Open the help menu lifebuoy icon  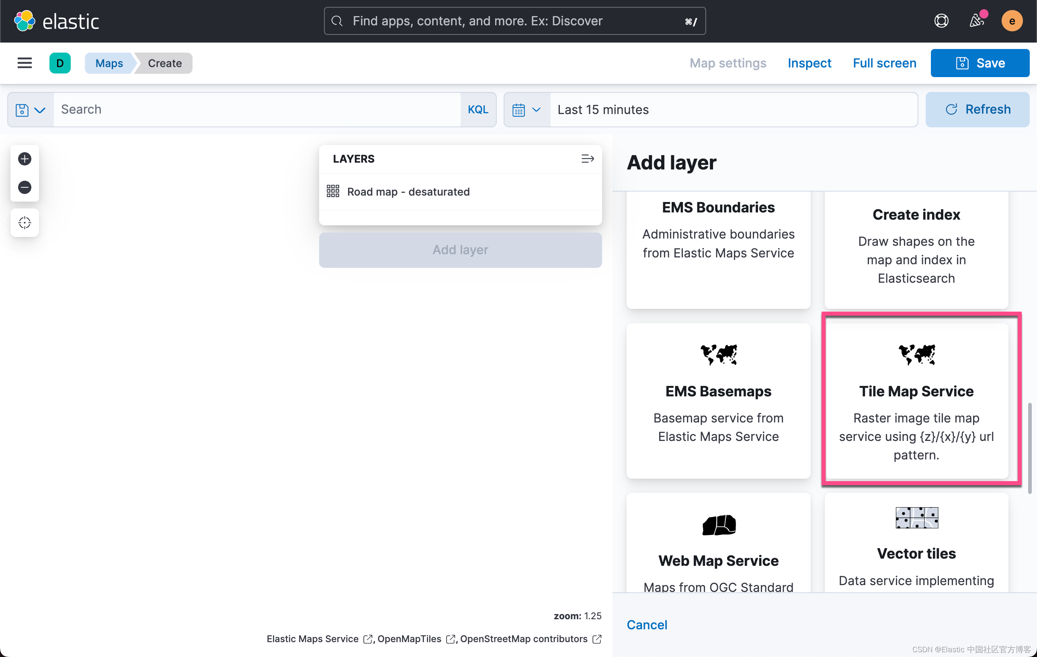pos(941,20)
